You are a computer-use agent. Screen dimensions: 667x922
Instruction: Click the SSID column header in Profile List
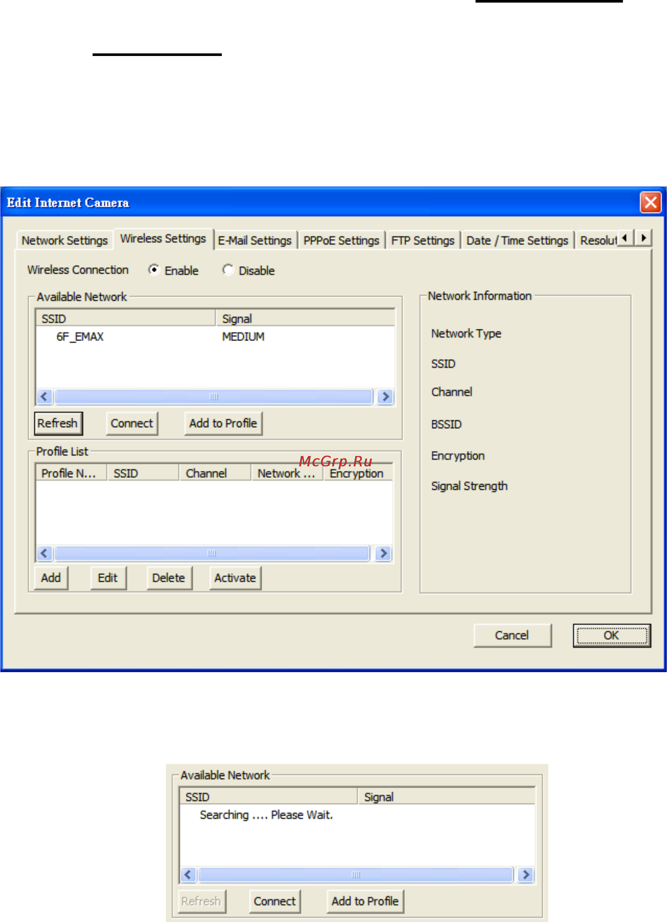point(143,473)
